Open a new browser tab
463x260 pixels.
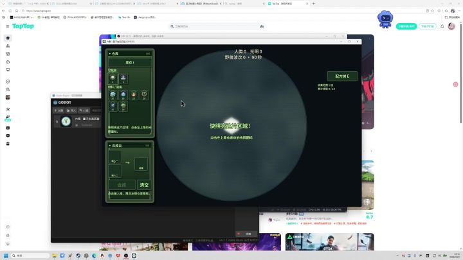(x=314, y=4)
